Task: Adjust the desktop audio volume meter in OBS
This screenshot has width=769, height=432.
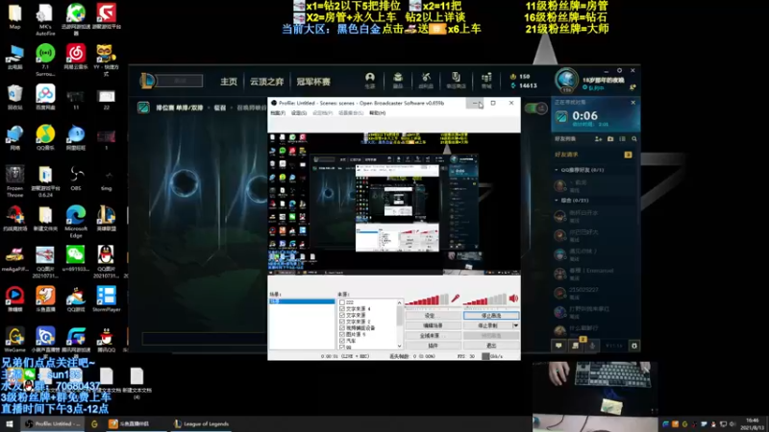Action: pos(484,300)
